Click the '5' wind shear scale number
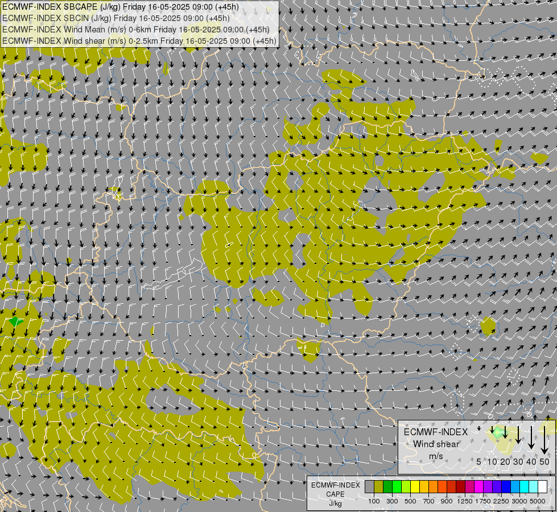 coord(479,461)
